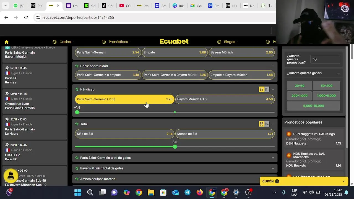Click browser back arrow
Screen dimensions: 354x199
(6, 17)
